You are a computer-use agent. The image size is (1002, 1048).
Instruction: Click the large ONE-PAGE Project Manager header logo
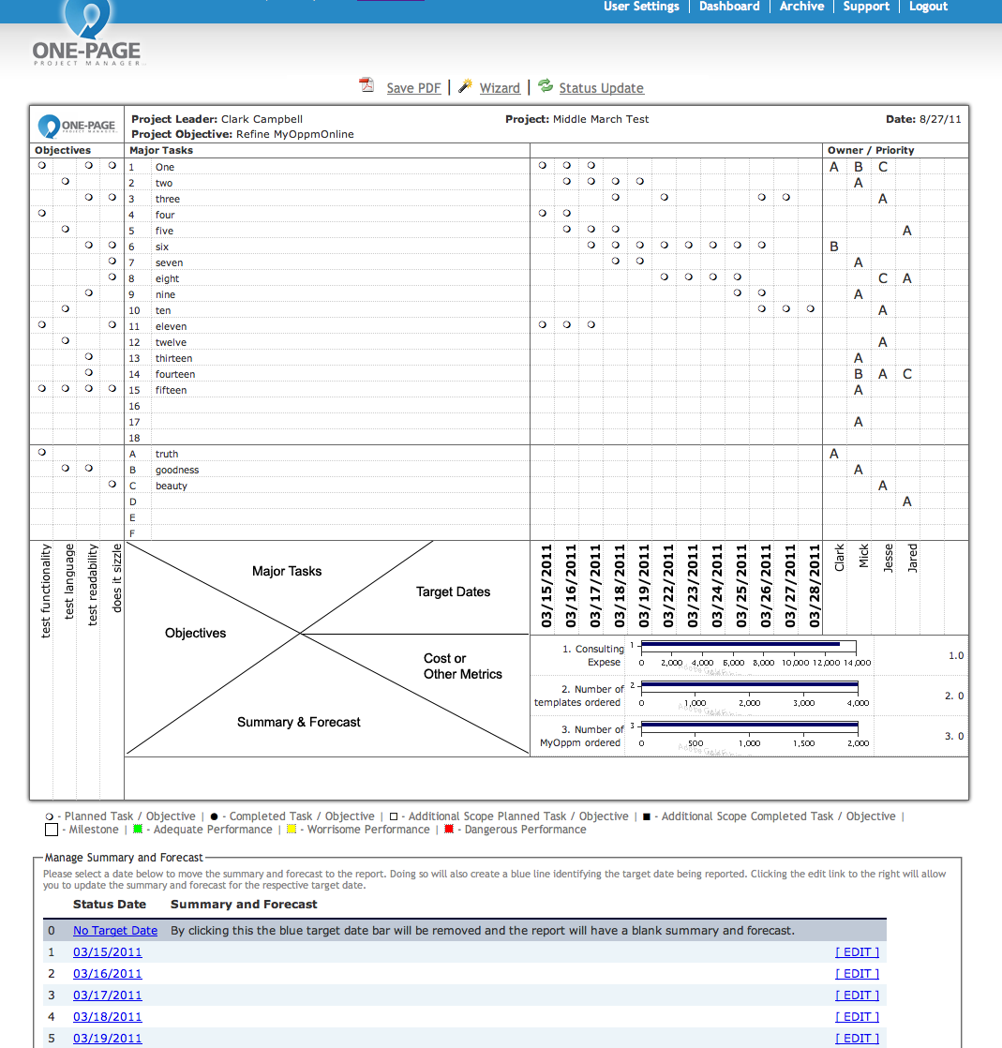tap(87, 34)
